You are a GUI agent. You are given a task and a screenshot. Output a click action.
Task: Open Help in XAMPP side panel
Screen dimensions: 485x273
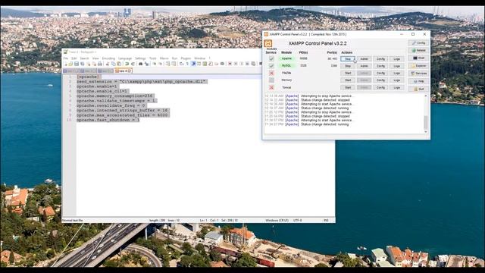click(x=418, y=81)
